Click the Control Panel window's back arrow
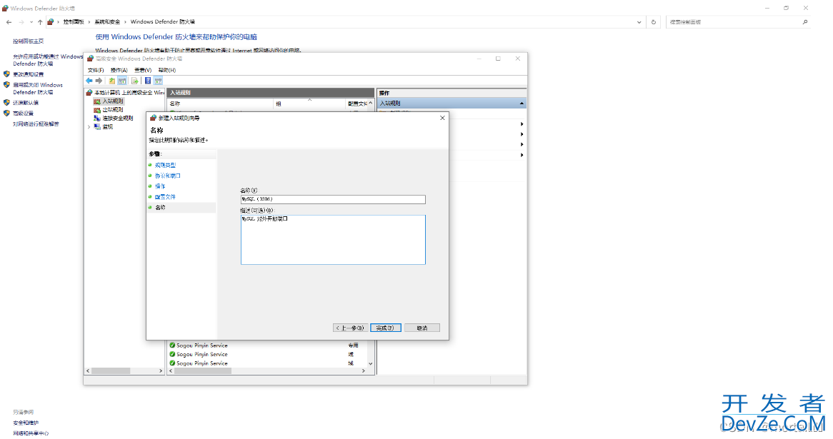Image resolution: width=833 pixels, height=439 pixels. pyautogui.click(x=9, y=21)
